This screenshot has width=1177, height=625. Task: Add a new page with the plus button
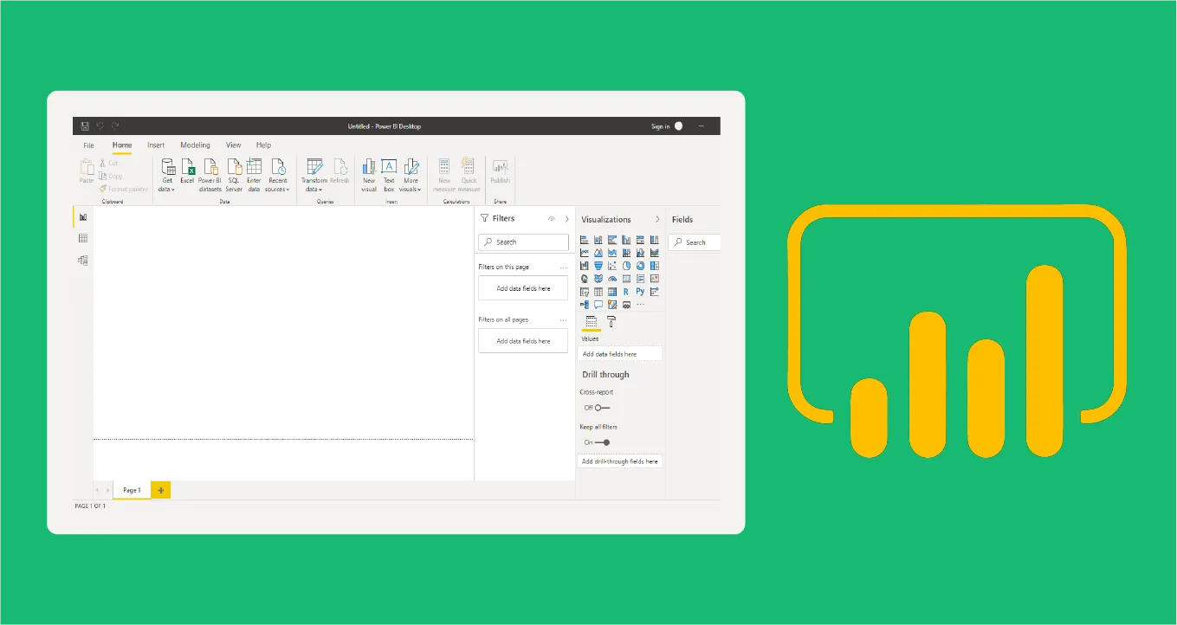click(x=161, y=490)
